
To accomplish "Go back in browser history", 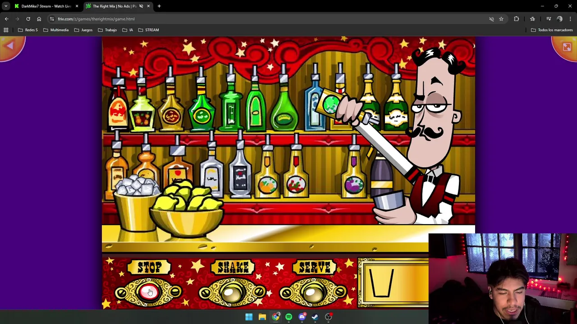I will point(7,19).
